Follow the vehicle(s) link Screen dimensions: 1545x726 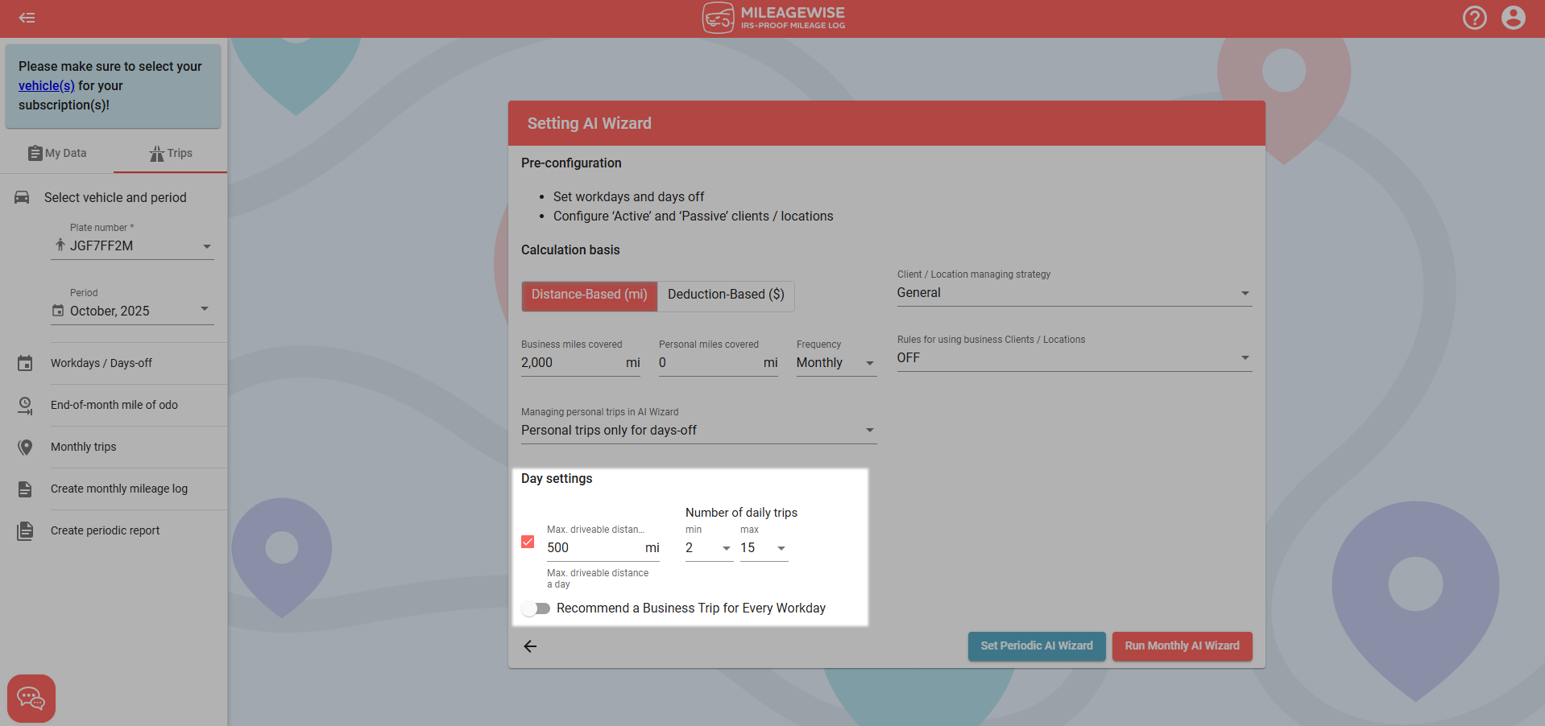click(46, 86)
